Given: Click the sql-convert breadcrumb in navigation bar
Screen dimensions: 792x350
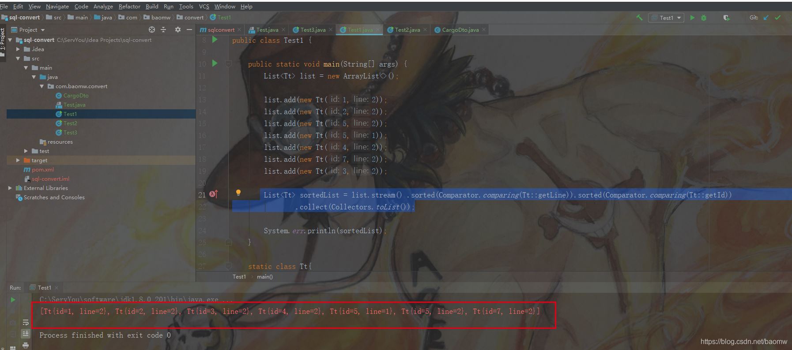Looking at the screenshot, I should (24, 18).
